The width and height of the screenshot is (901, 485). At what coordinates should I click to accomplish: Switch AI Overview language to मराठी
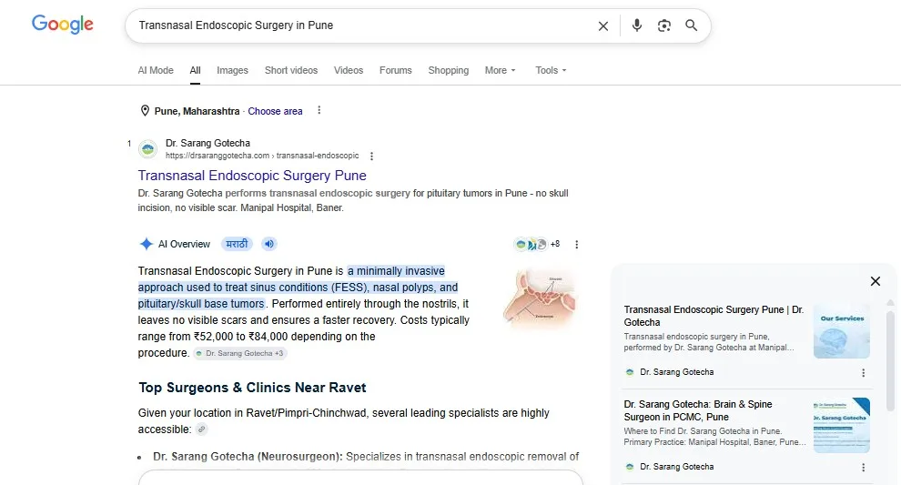click(x=237, y=244)
